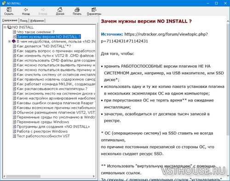This screenshot has height=181, width=230.
Task: Click the article pane scroll-up arrow
Action: click(x=228, y=21)
